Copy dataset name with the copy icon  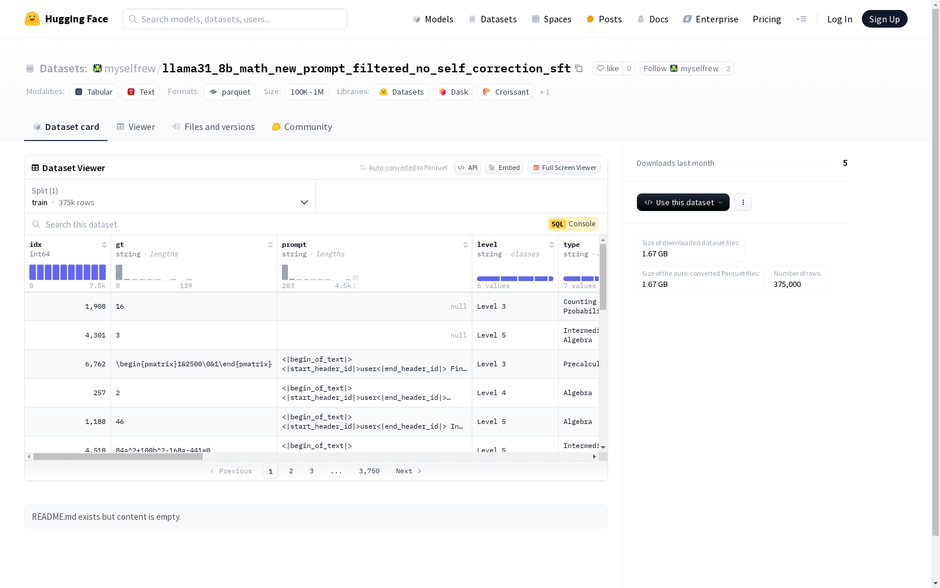(x=579, y=68)
